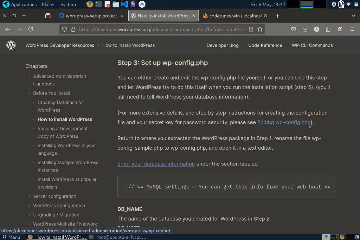The width and height of the screenshot is (360, 240).
Task: Open the clock and date in top panel
Action: pos(268,4)
